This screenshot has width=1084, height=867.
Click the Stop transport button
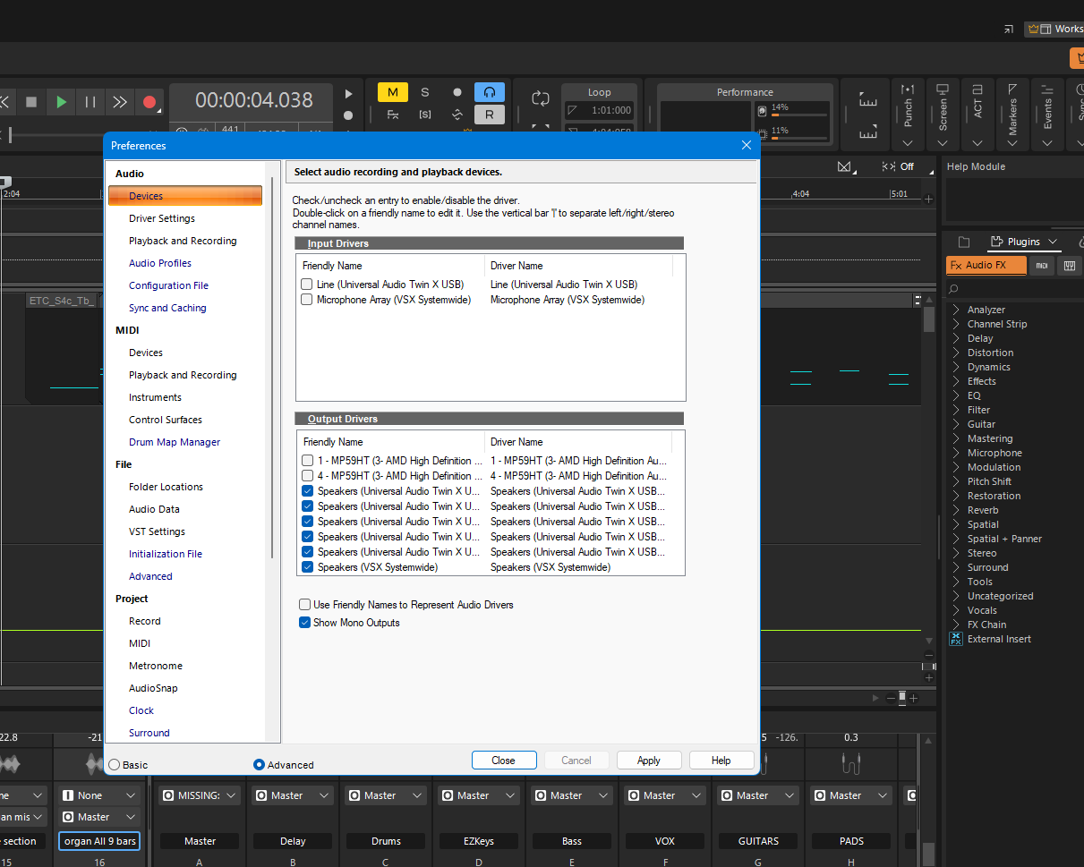click(x=31, y=102)
